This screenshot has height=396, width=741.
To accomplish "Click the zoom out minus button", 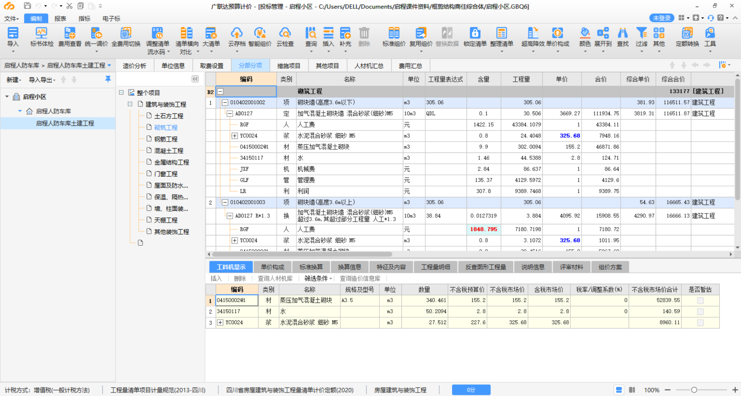I will pyautogui.click(x=668, y=390).
